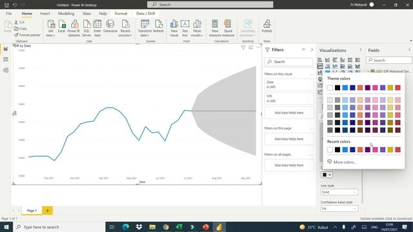Viewport: 413px width, 232px height.
Task: Open Confidence band style dropdown
Action: tap(339, 209)
